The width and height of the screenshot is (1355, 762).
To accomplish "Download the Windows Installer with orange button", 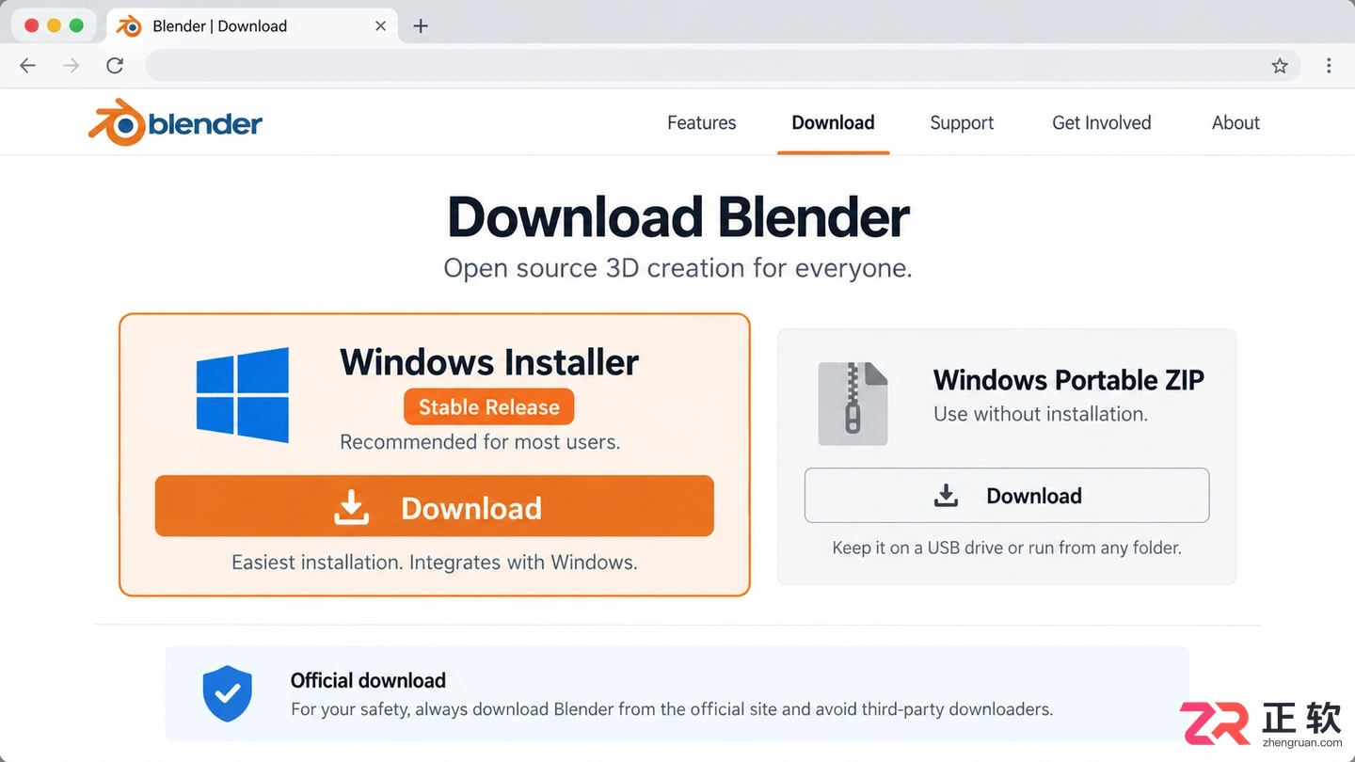I will [435, 506].
